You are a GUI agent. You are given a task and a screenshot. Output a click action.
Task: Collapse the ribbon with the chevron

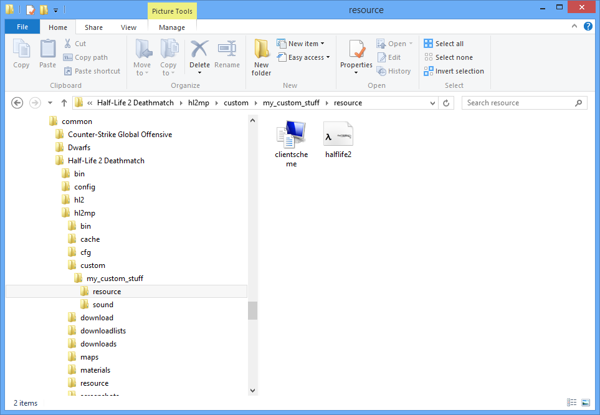(x=574, y=26)
